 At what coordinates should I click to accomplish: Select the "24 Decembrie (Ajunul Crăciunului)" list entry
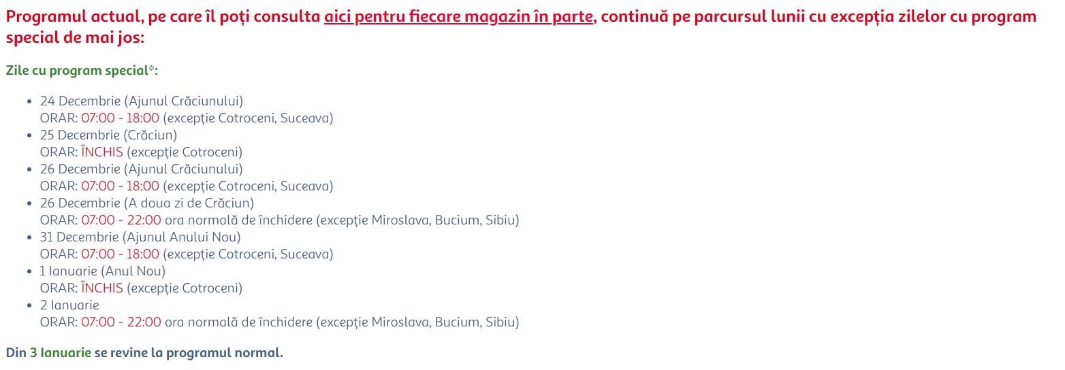coord(141,101)
